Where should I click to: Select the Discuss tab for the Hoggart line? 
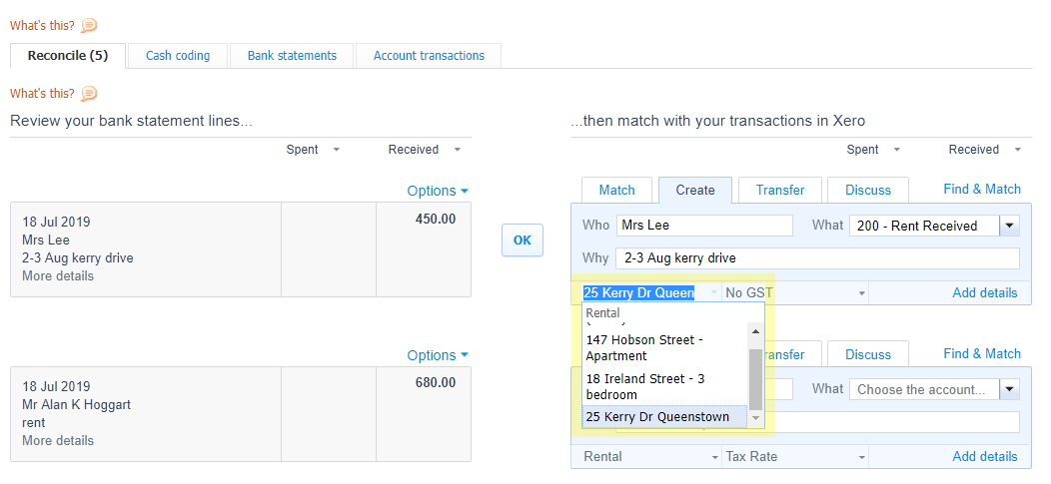coord(868,355)
